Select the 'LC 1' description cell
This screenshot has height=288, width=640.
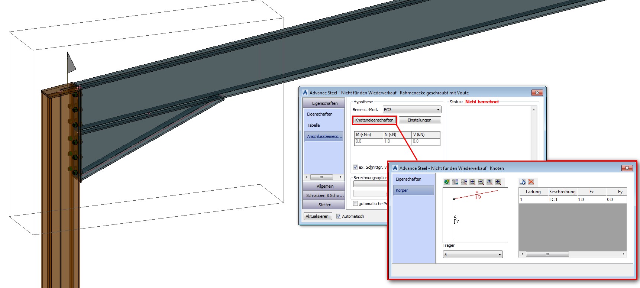point(562,200)
